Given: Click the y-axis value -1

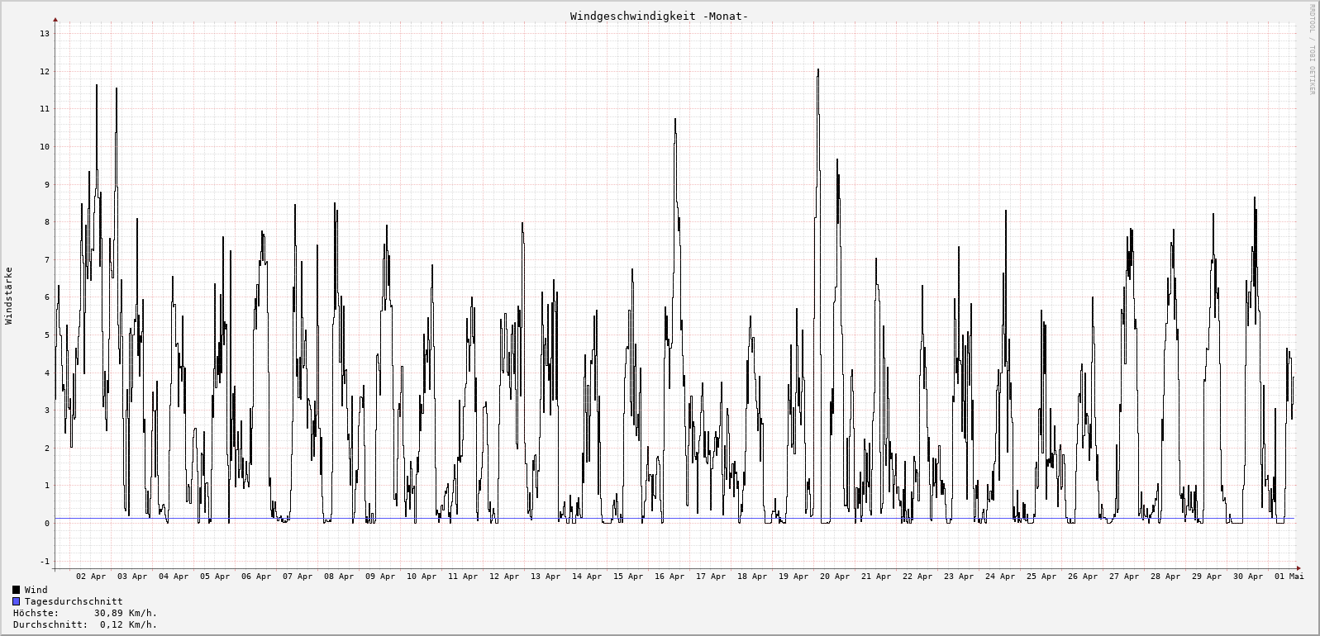Looking at the screenshot, I should (45, 562).
